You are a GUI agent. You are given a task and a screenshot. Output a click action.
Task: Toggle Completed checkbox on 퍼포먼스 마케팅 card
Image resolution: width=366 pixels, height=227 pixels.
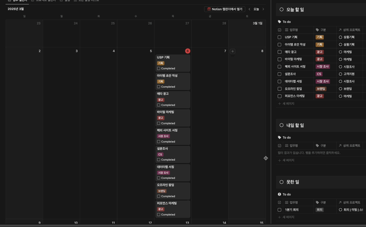158,215
